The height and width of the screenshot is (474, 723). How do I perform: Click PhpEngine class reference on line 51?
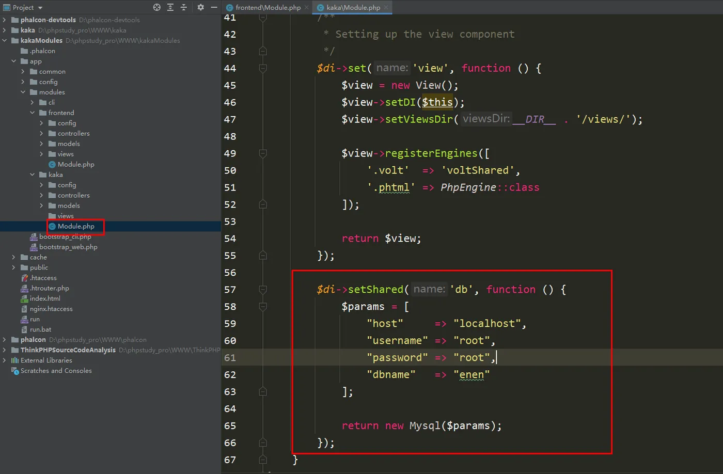468,187
